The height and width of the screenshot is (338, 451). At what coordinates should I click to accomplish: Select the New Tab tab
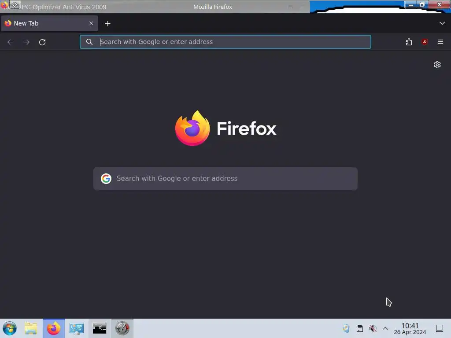49,23
